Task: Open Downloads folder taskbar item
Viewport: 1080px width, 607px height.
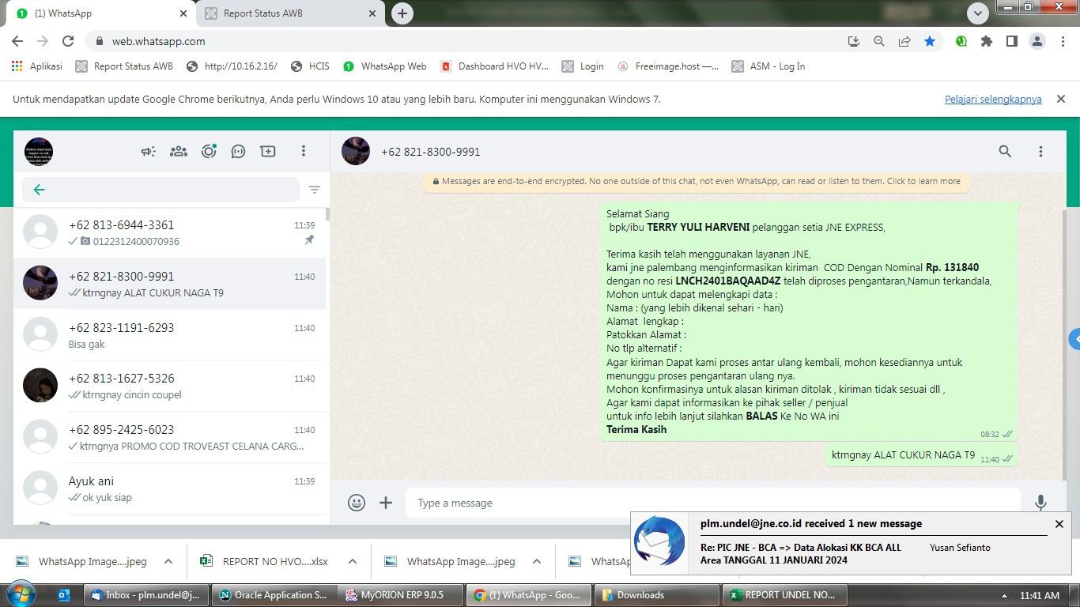Action: click(x=656, y=595)
